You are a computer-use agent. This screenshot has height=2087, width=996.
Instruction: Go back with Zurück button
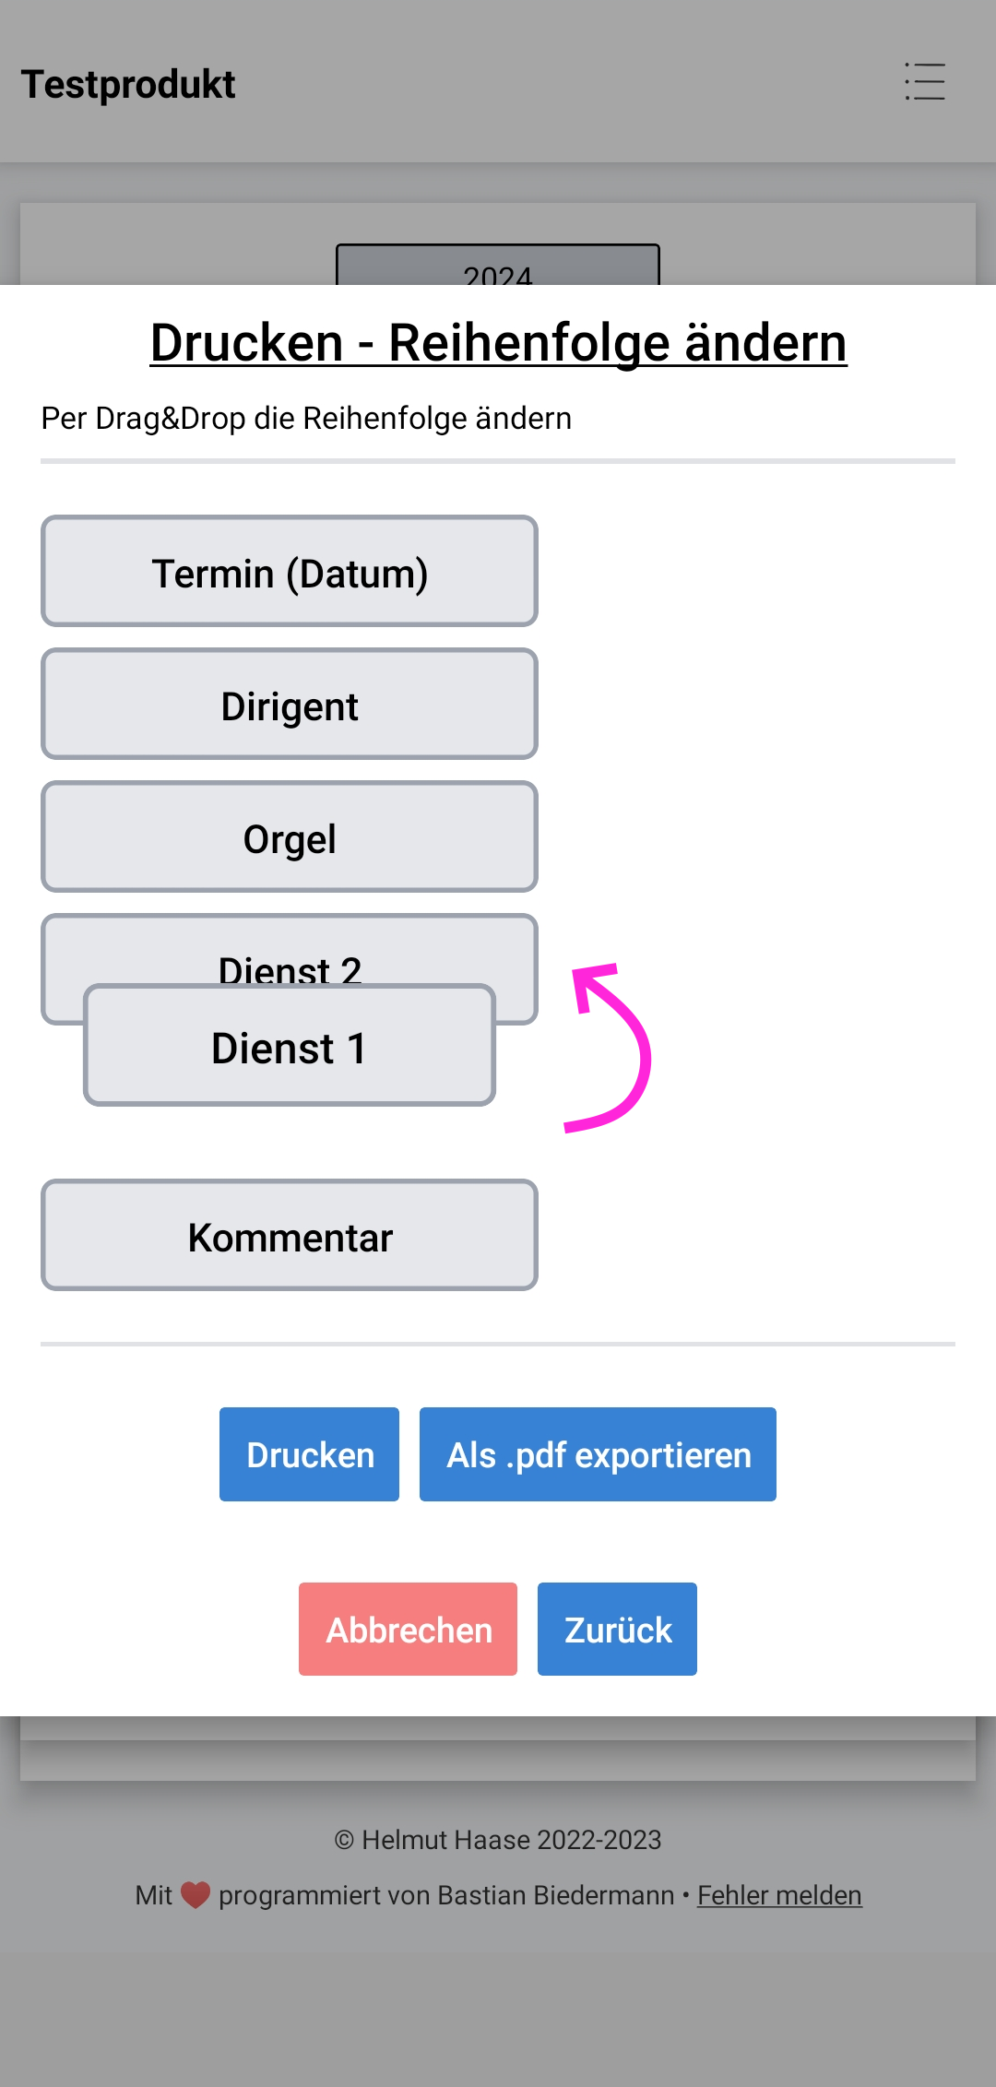pyautogui.click(x=617, y=1629)
